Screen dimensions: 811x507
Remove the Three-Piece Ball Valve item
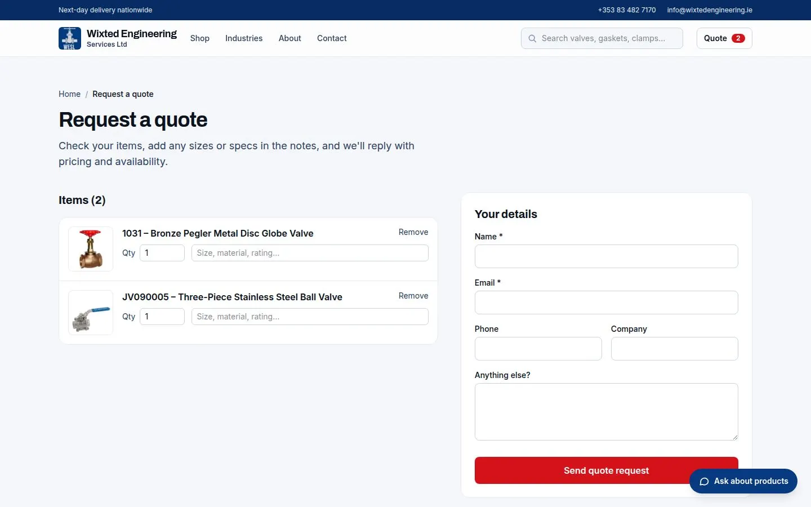pos(413,296)
